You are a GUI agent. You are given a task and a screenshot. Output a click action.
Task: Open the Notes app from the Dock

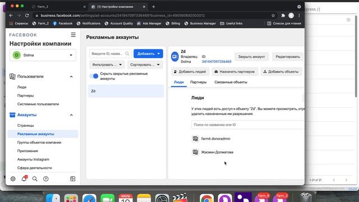click(x=144, y=198)
